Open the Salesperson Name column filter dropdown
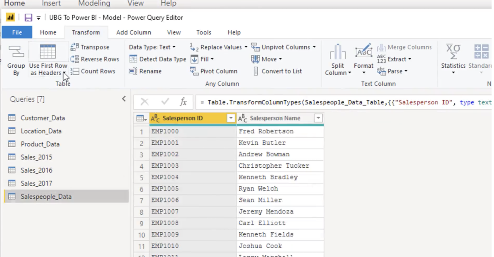494x257 pixels. pos(318,118)
